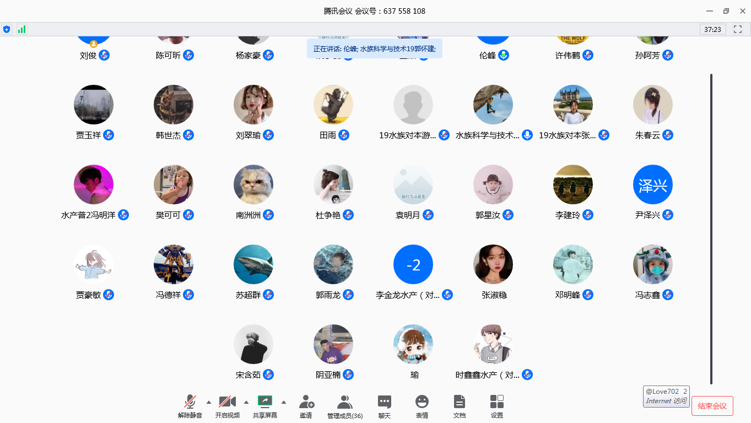Open the network signal status icon
The width and height of the screenshot is (751, 423).
coord(21,29)
